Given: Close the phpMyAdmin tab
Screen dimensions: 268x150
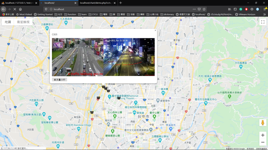Looking at the screenshot, I should tap(36, 3).
